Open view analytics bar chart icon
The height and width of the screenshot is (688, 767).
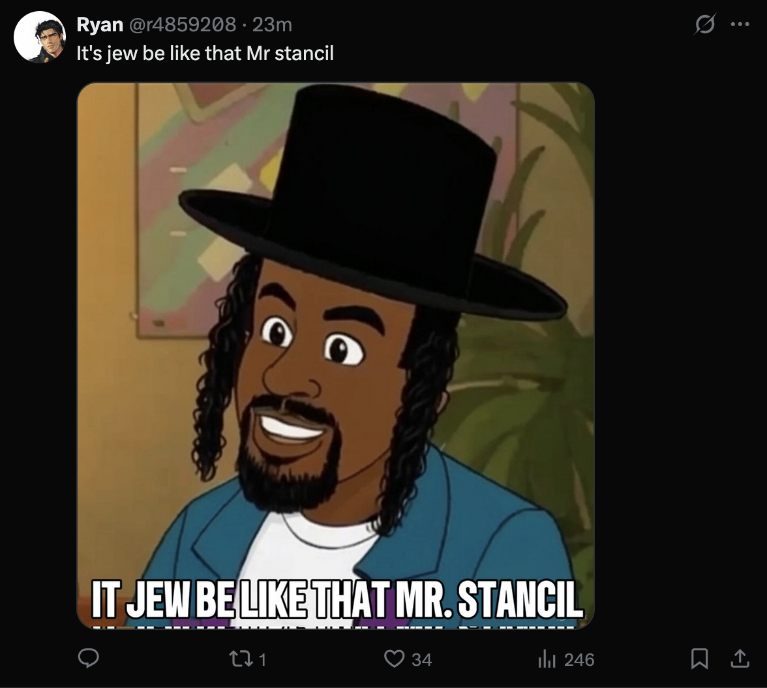(x=547, y=659)
